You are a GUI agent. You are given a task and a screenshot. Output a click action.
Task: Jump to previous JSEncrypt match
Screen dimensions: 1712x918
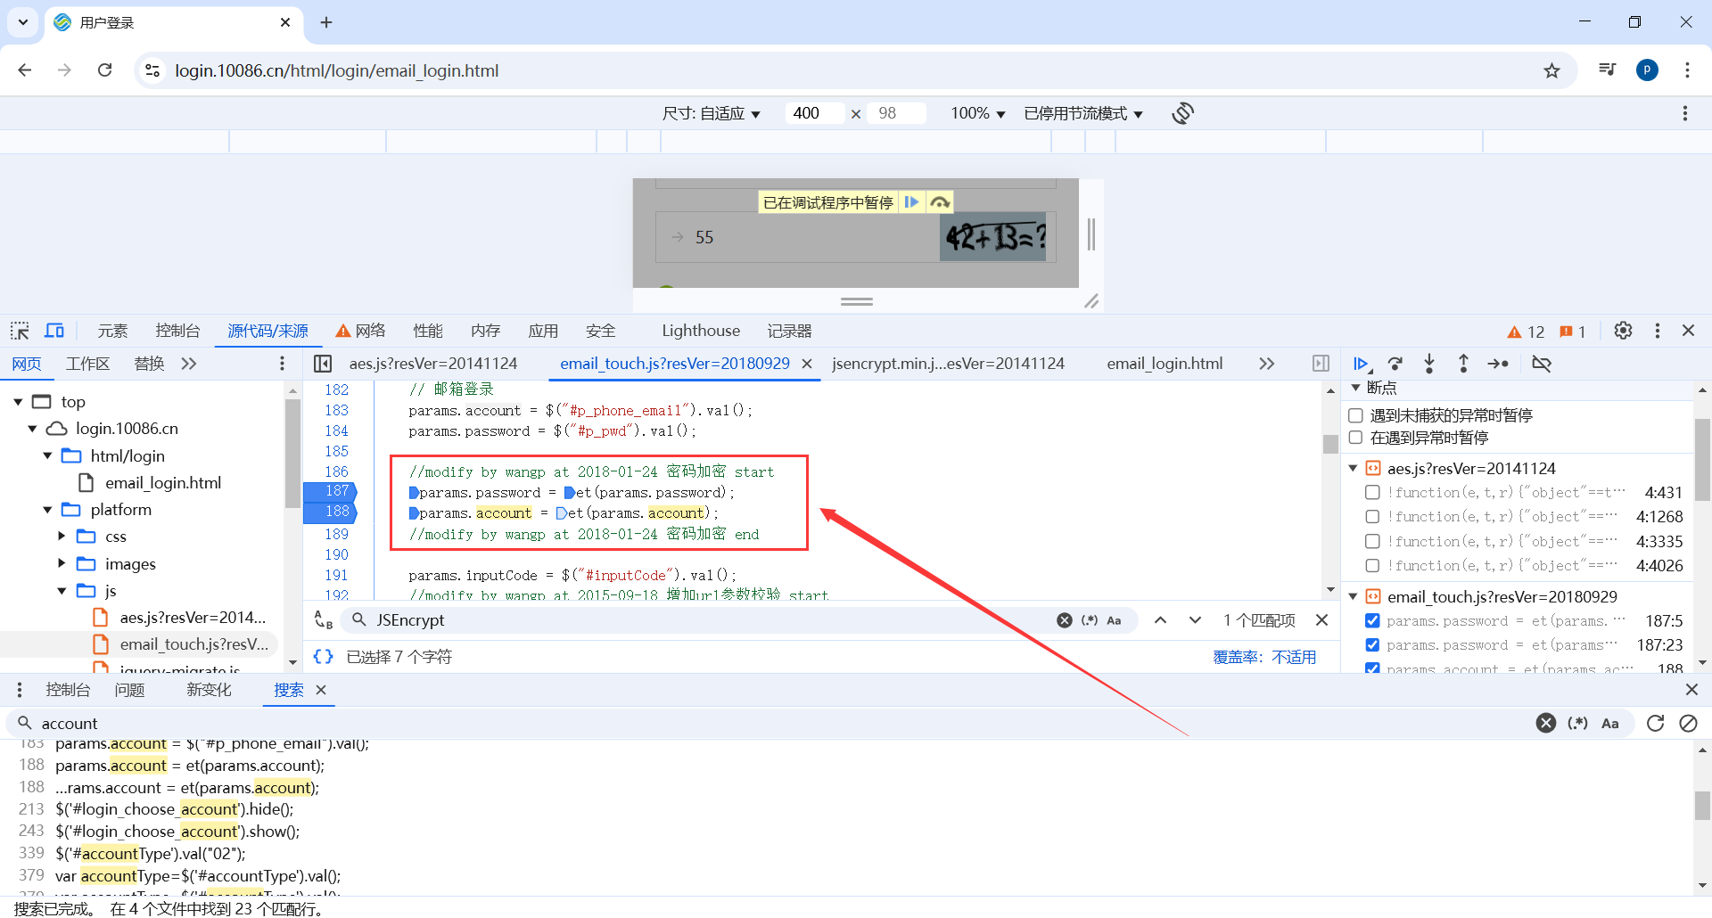click(1160, 620)
